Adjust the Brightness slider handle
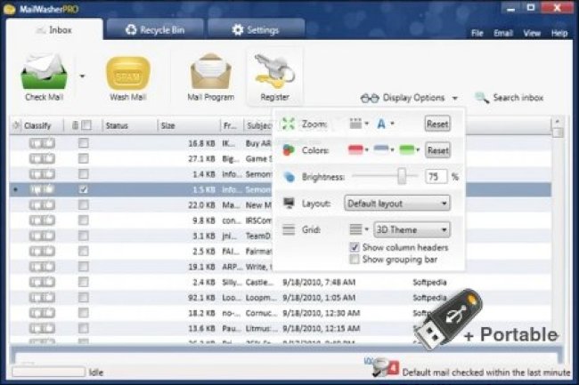Image resolution: width=579 pixels, height=385 pixels. [x=402, y=176]
